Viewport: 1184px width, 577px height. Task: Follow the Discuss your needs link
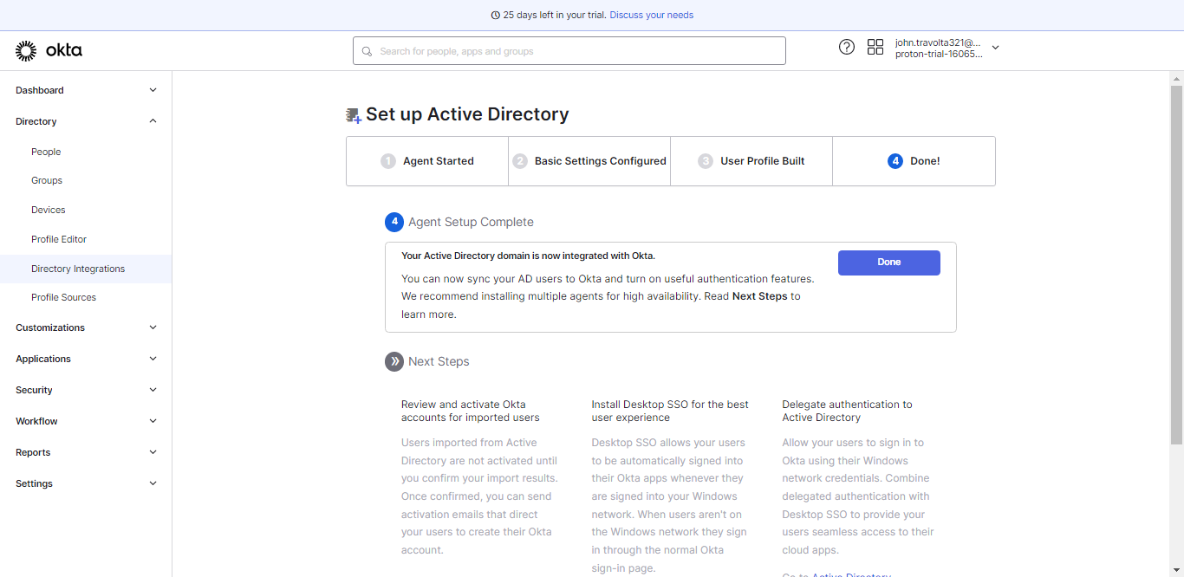651,16
